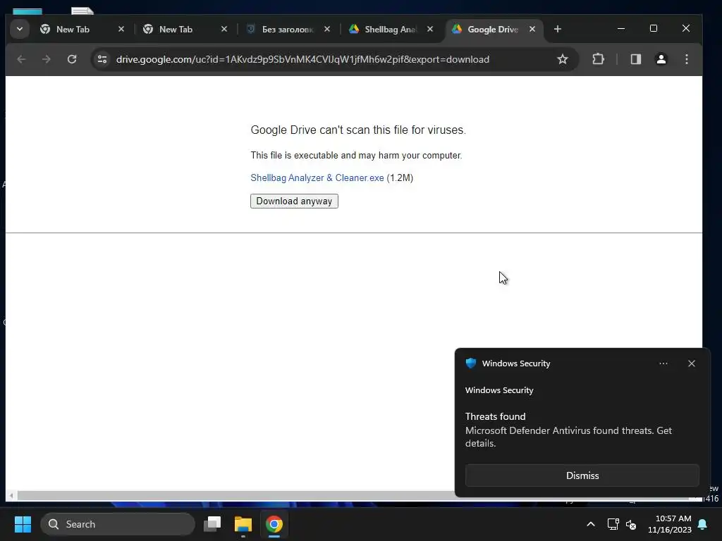722x541 pixels.
Task: View site information icon in address bar
Action: tap(102, 59)
